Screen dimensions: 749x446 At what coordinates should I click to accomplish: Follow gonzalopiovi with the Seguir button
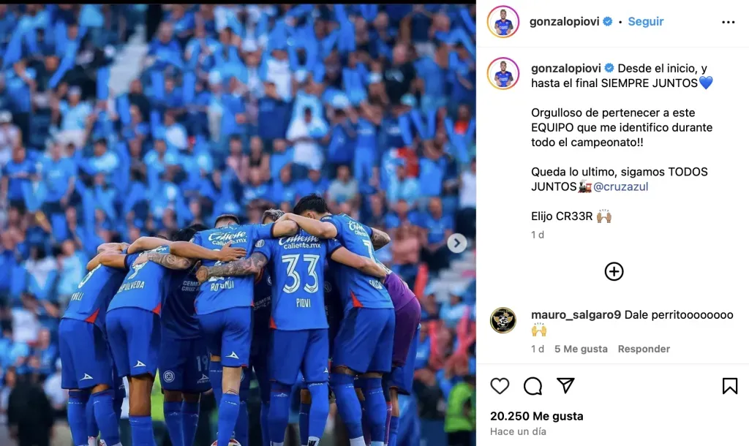[645, 21]
